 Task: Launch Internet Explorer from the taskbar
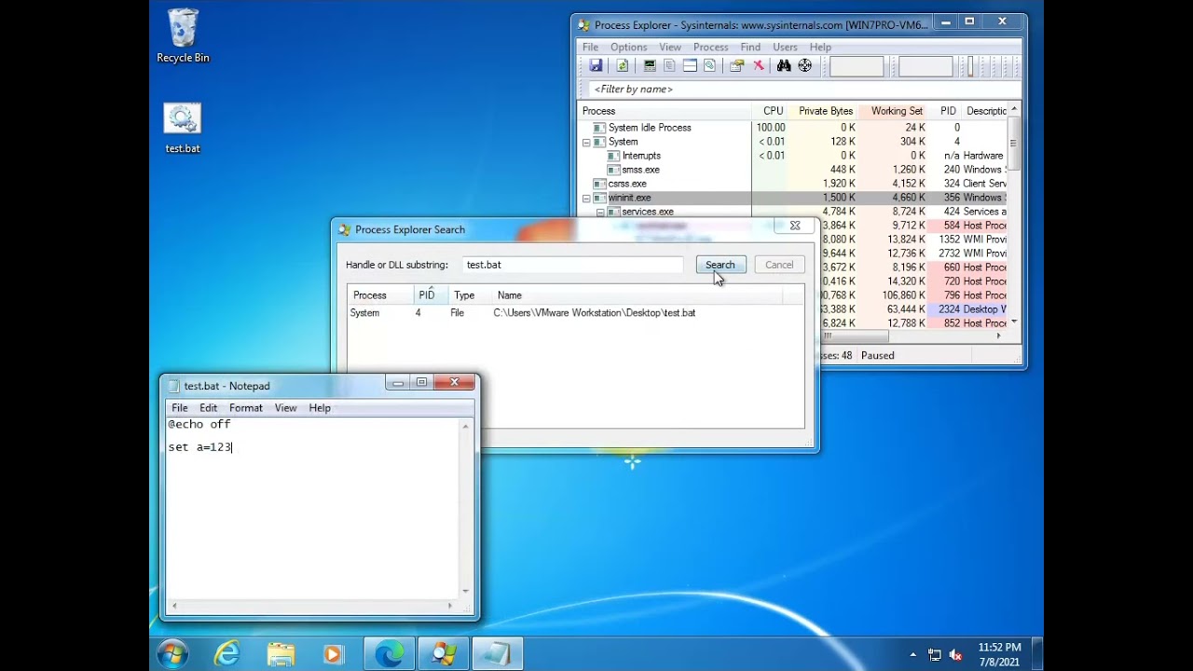(x=226, y=653)
